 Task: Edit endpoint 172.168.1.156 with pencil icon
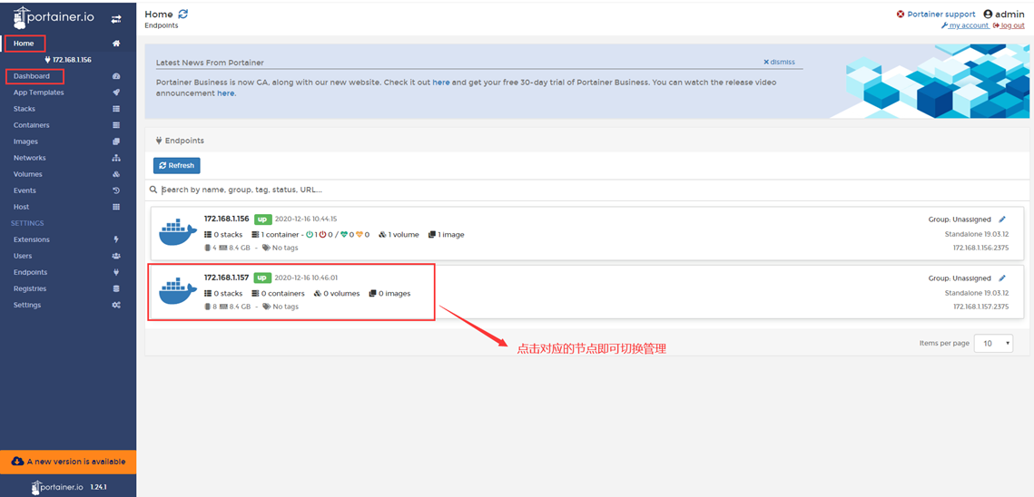click(x=1002, y=219)
